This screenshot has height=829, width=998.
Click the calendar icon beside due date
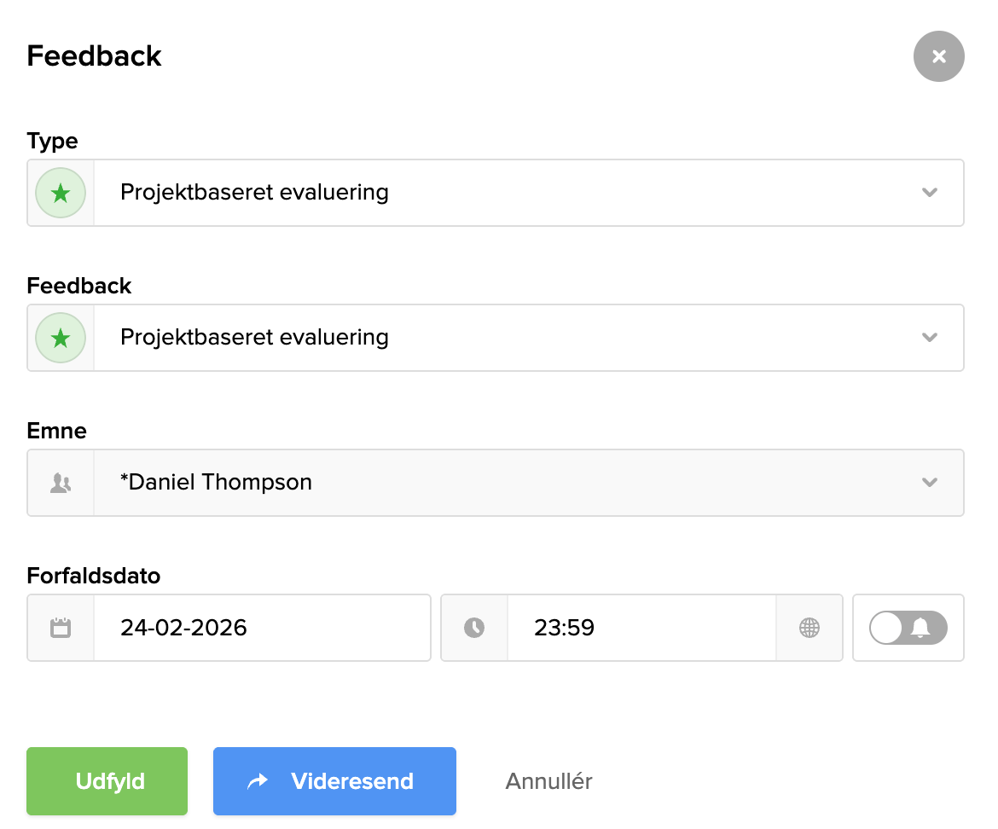(x=61, y=629)
